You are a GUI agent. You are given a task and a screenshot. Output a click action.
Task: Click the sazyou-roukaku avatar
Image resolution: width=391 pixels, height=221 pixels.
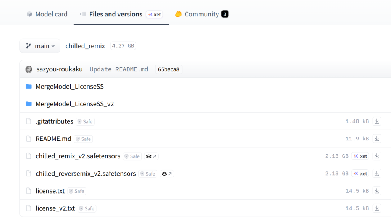click(29, 69)
